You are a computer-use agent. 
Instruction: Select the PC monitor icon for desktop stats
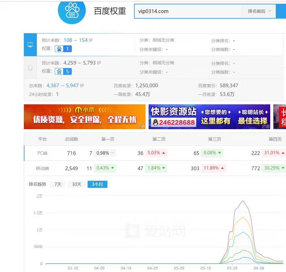30,45
